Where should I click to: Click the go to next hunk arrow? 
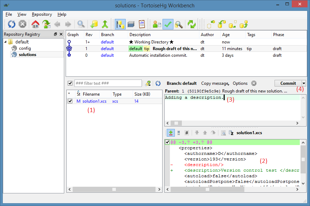(197, 132)
